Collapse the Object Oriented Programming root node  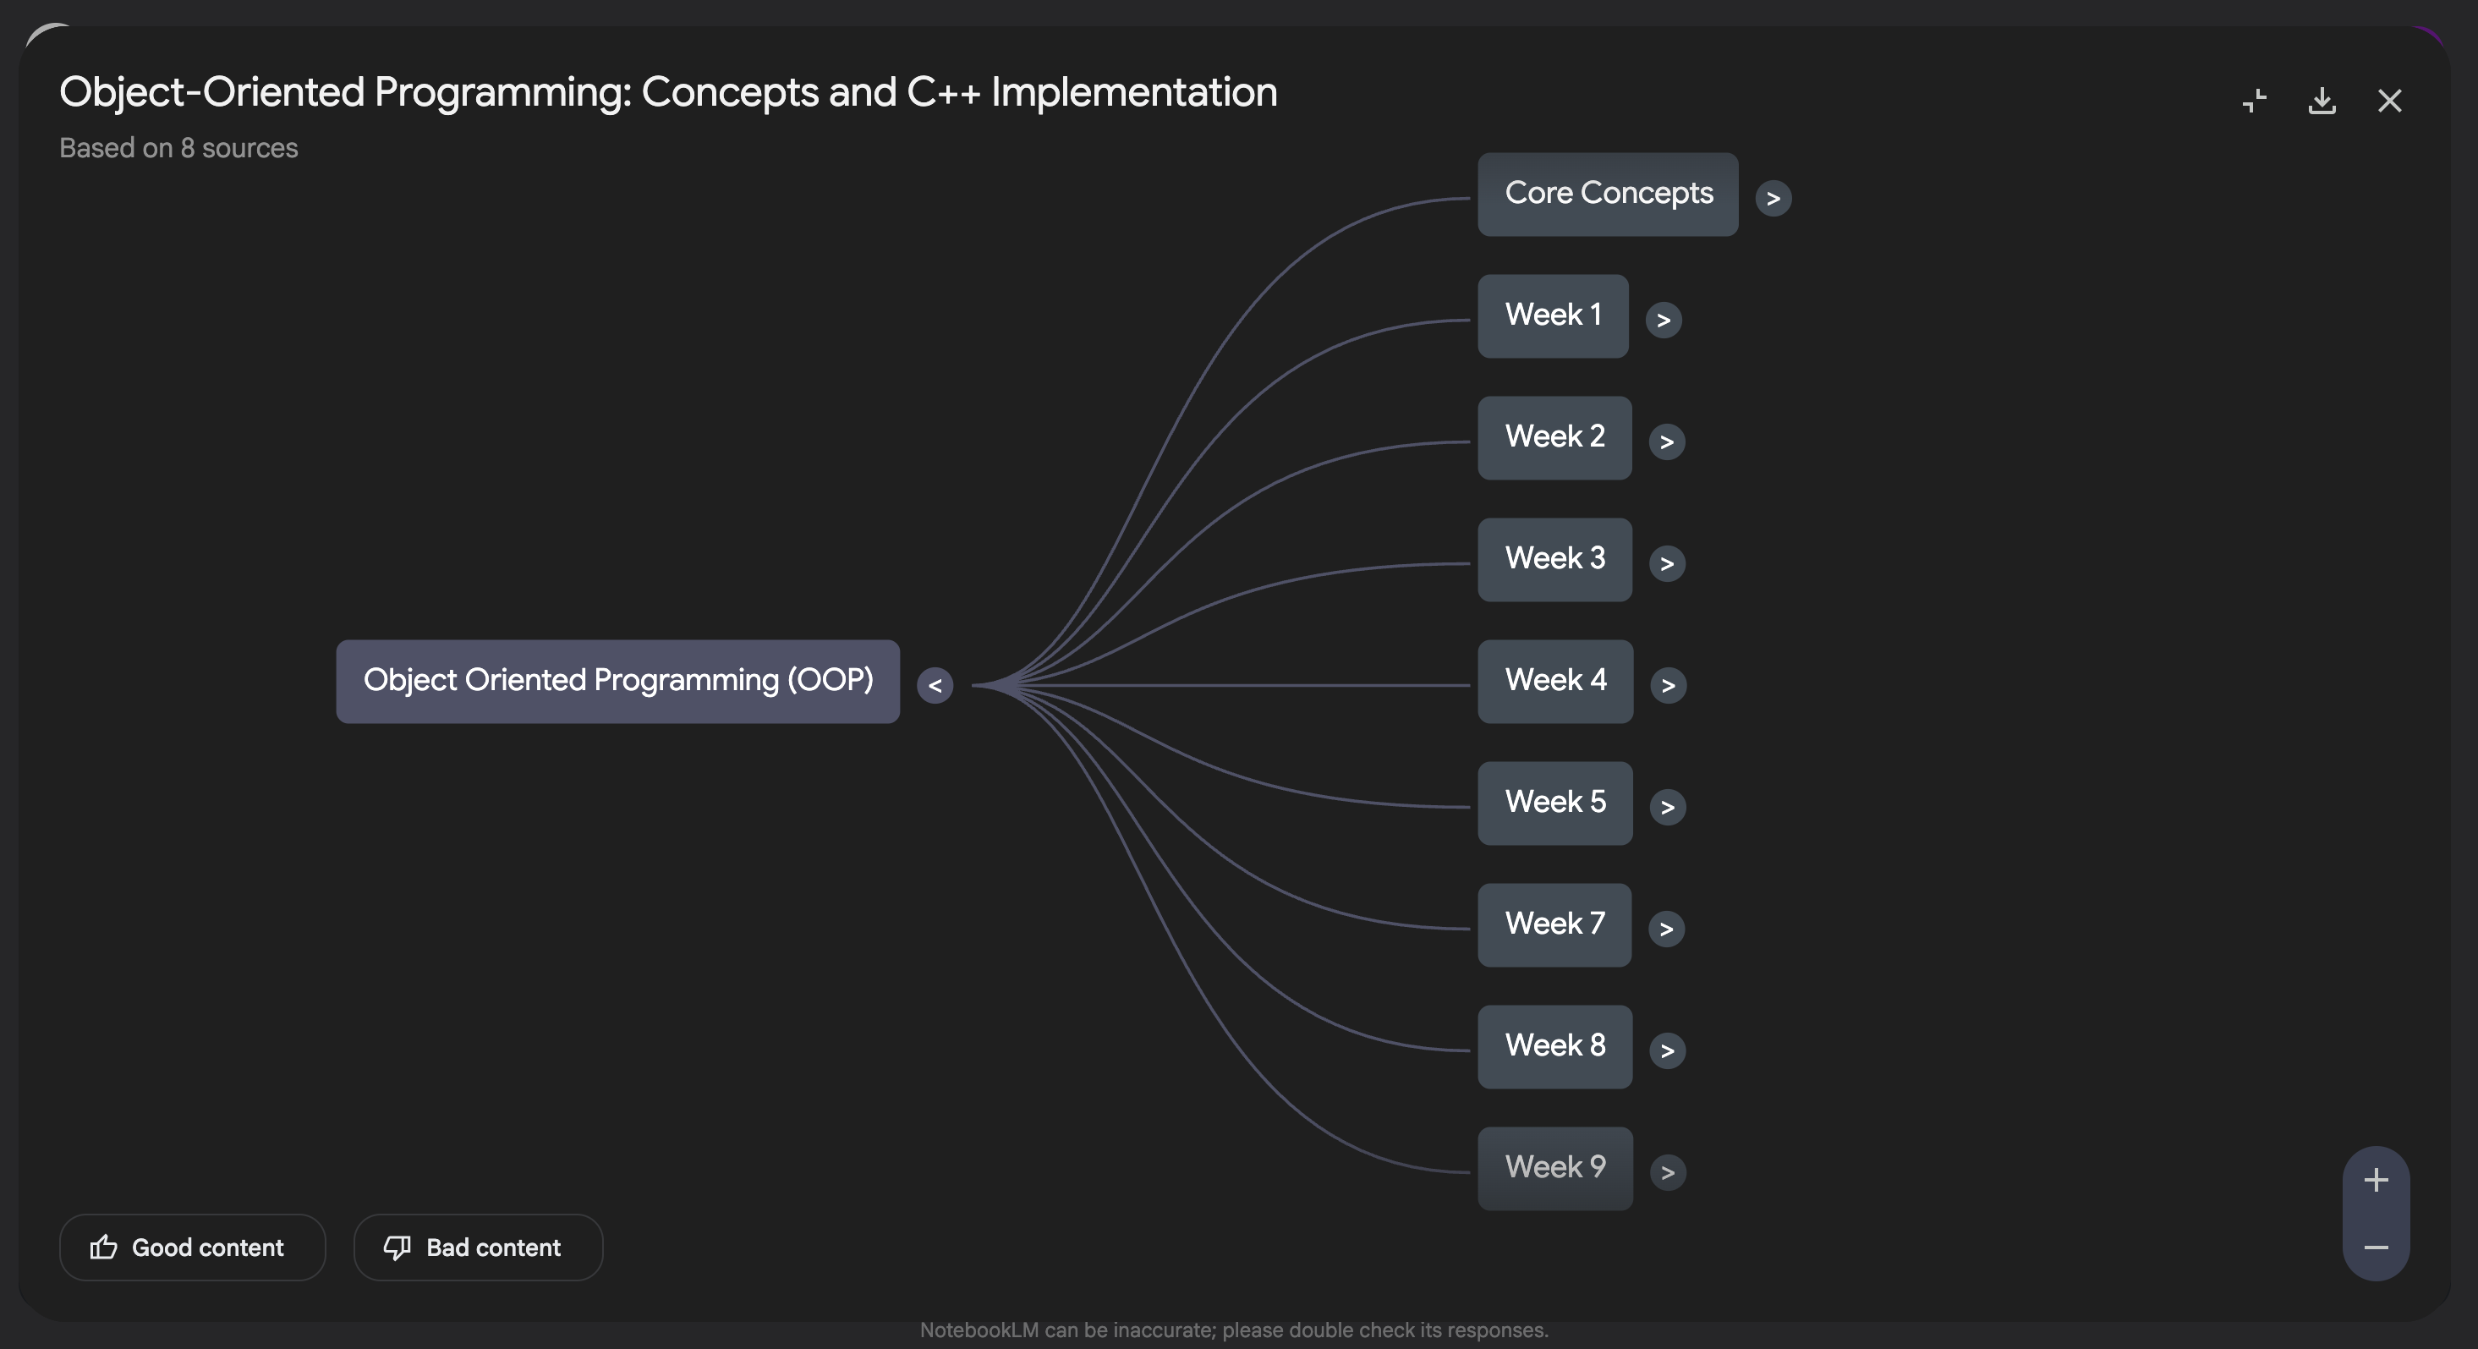point(934,685)
